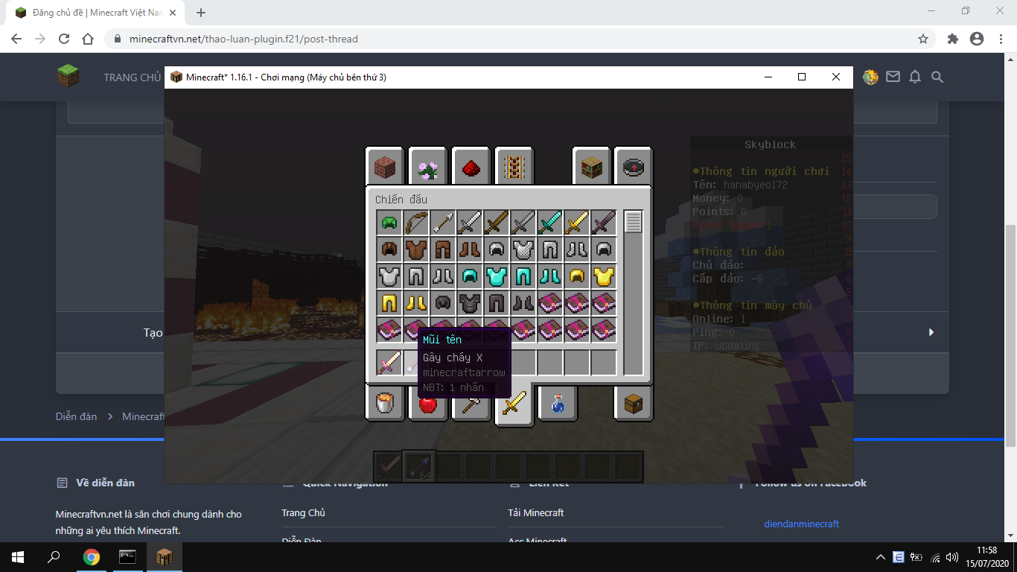The height and width of the screenshot is (572, 1017).
Task: Open the forum search
Action: point(937,77)
